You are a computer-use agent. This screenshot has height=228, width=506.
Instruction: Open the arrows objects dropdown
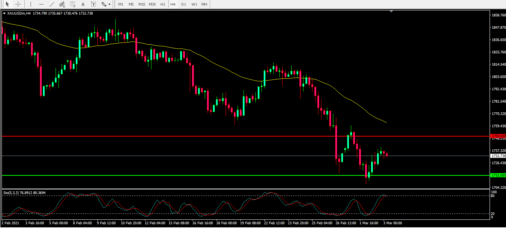[x=106, y=4]
